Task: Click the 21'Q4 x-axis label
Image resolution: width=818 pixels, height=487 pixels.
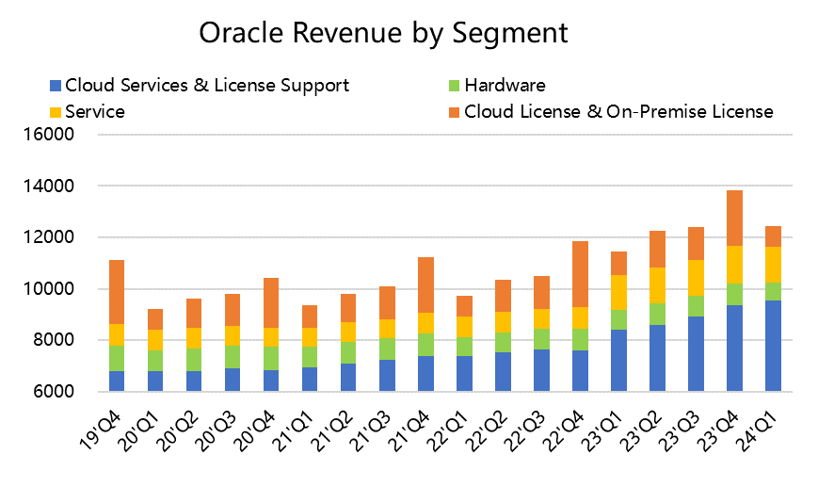Action: pos(409,430)
